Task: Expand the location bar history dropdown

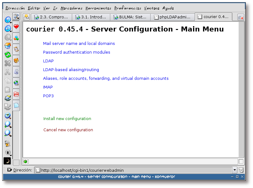Action: [235, 170]
